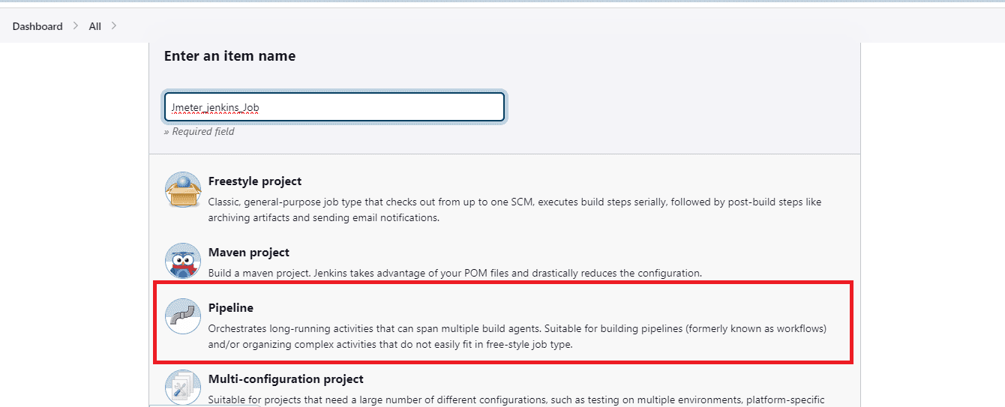The image size is (1005, 407).
Task: Click the Maven project description text
Action: pos(454,274)
